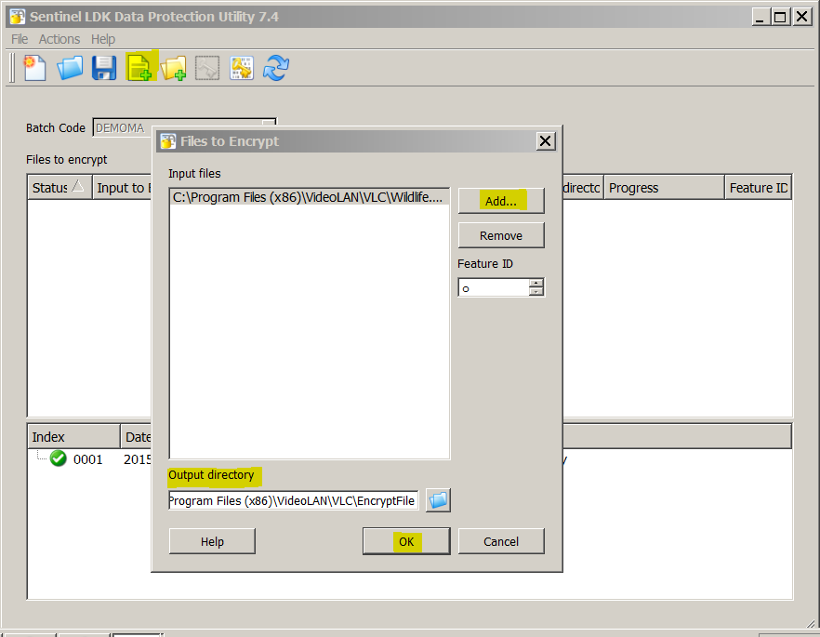Open the Actions menu
Viewport: 820px width, 637px height.
pyautogui.click(x=59, y=38)
